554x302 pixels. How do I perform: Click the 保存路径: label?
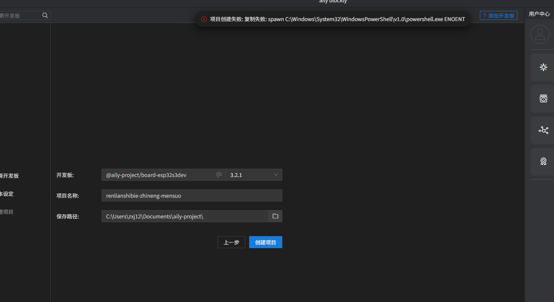coord(68,217)
